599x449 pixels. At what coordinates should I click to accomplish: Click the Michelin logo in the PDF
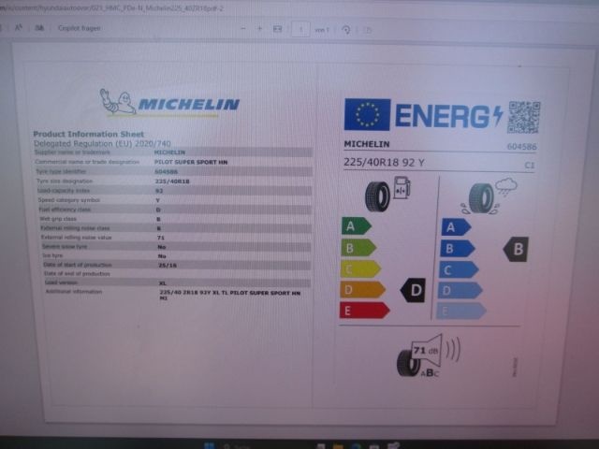tap(169, 102)
